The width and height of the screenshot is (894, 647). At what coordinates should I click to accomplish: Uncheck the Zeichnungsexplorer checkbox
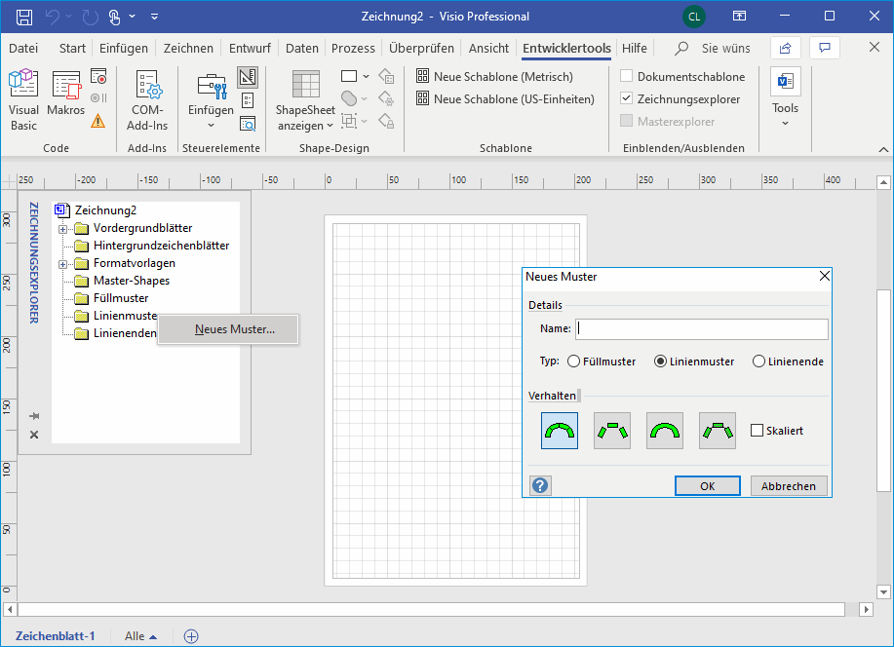point(627,98)
